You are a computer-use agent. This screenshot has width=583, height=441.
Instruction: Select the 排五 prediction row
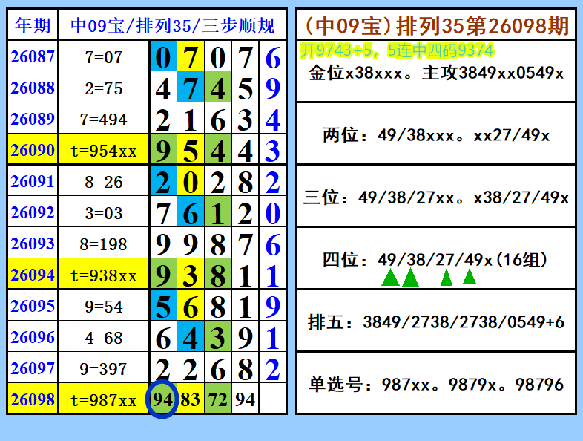coord(436,321)
